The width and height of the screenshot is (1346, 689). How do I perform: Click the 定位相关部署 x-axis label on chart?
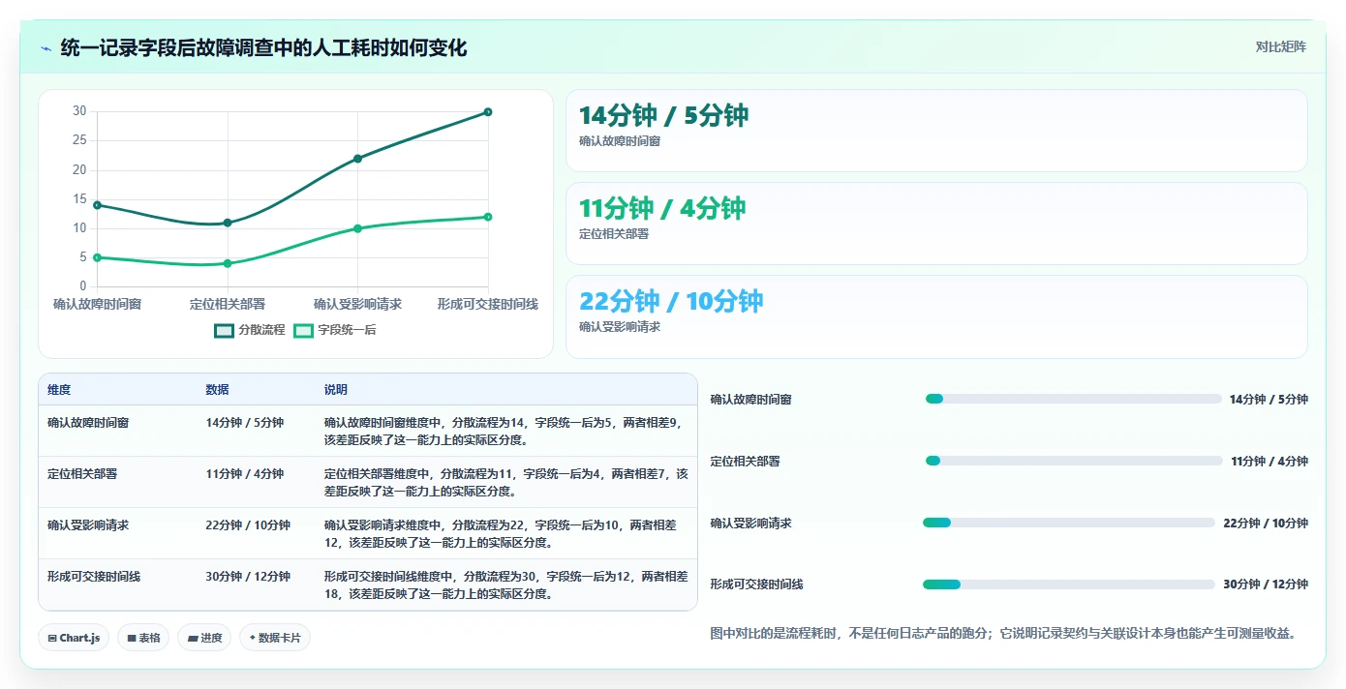pyautogui.click(x=228, y=304)
